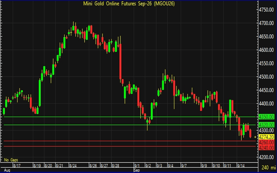Image resolution: width=277 pixels, height=173 pixels.
Task: Select the 4240.00 red price level label
Action: (266, 148)
